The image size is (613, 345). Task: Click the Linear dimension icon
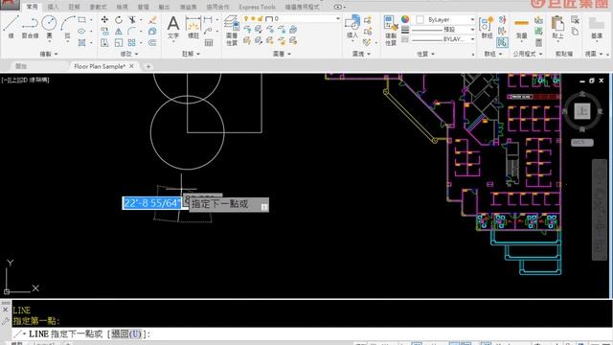209,19
